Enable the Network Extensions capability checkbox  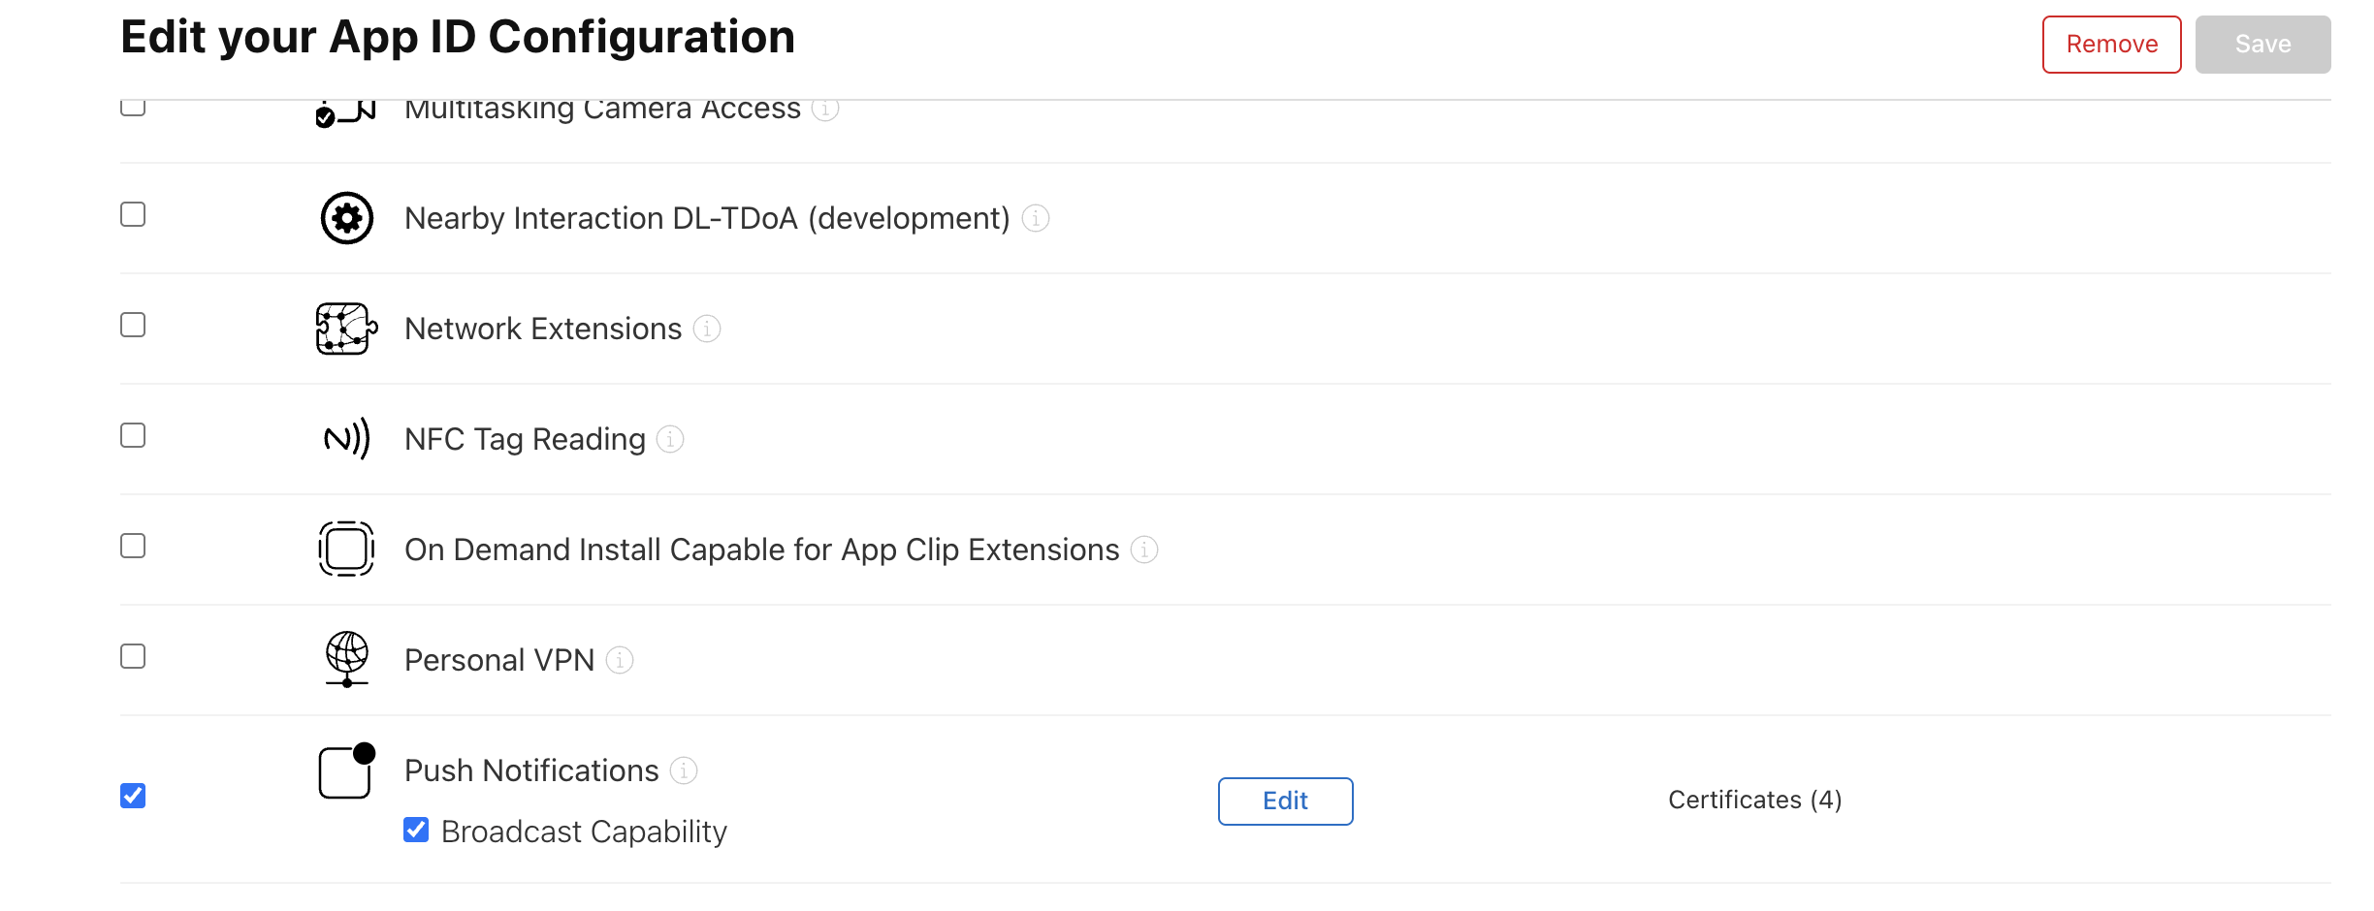132,326
